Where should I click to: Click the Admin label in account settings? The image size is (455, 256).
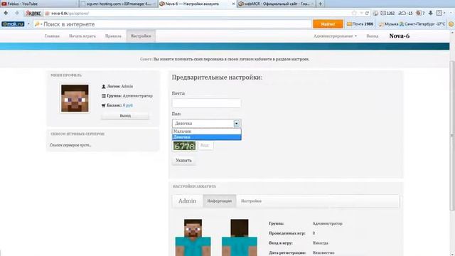tap(187, 201)
